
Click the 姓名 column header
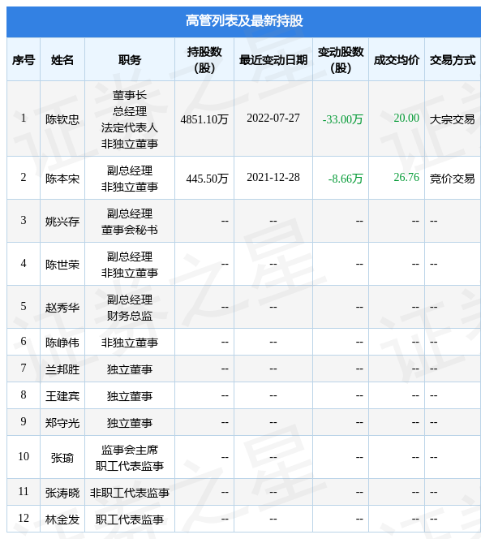[x=62, y=60]
